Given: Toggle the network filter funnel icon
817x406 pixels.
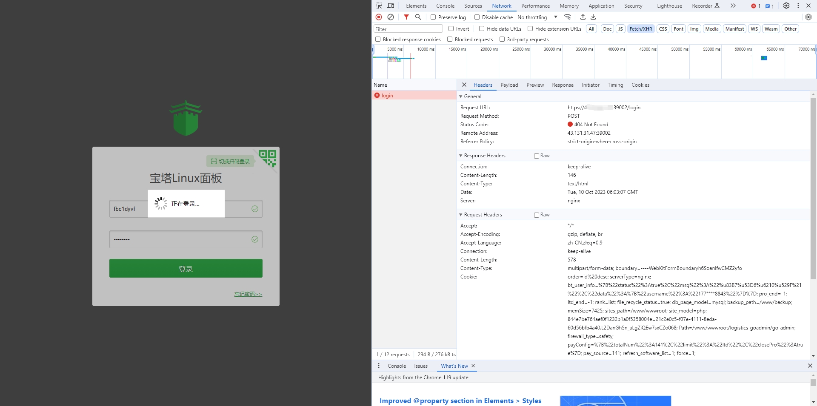Looking at the screenshot, I should click(x=406, y=17).
